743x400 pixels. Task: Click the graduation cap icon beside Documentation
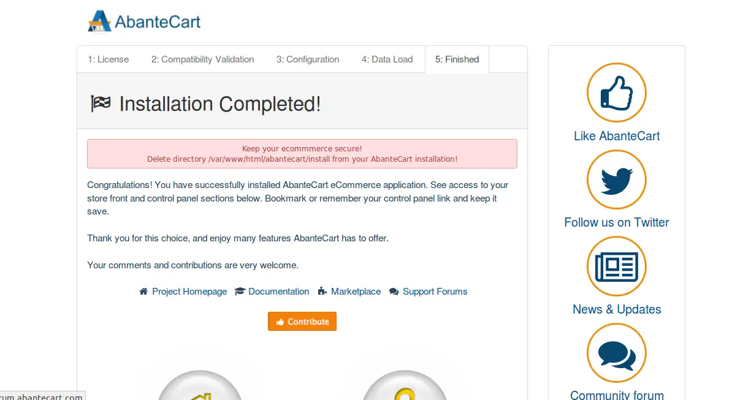click(x=240, y=292)
